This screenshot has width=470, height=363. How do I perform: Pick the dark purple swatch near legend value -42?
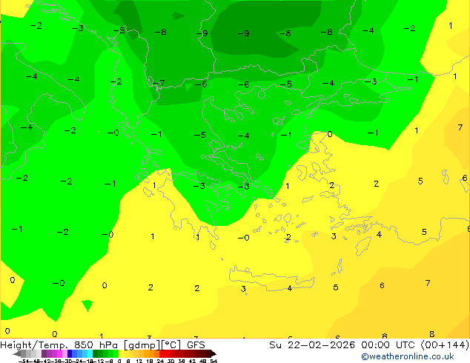tap(44, 354)
